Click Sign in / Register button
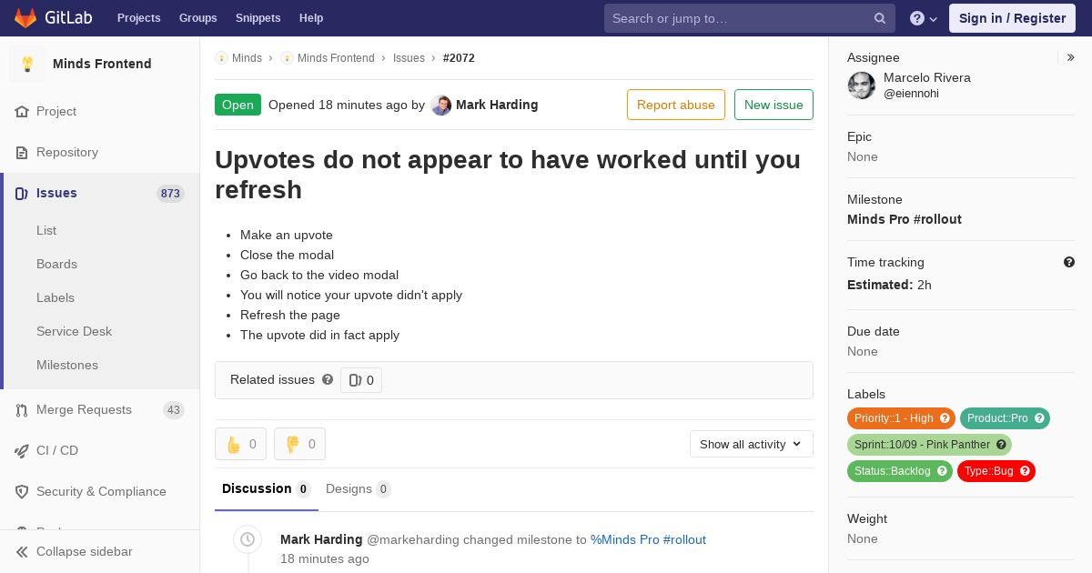Viewport: 1092px width, 573px height. tap(1012, 18)
